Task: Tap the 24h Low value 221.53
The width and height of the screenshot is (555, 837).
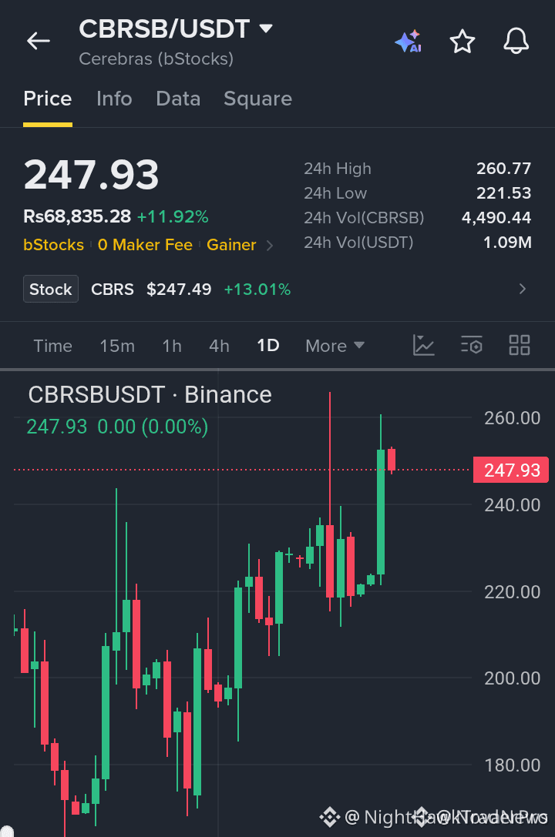Action: [x=503, y=193]
